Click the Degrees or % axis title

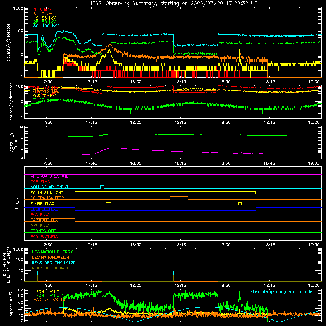(x=11, y=305)
